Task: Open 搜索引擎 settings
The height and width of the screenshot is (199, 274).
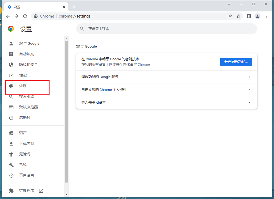Action: (27, 97)
